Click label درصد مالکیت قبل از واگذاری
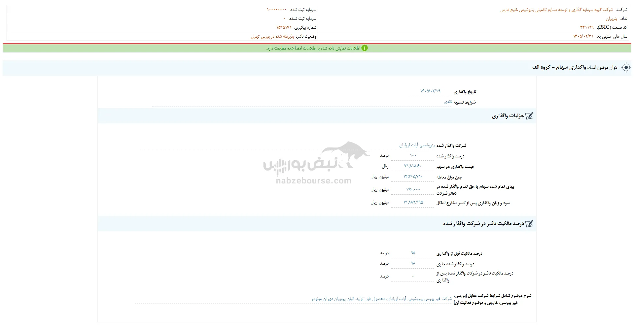Screen dimensions: 634x325 [459, 253]
